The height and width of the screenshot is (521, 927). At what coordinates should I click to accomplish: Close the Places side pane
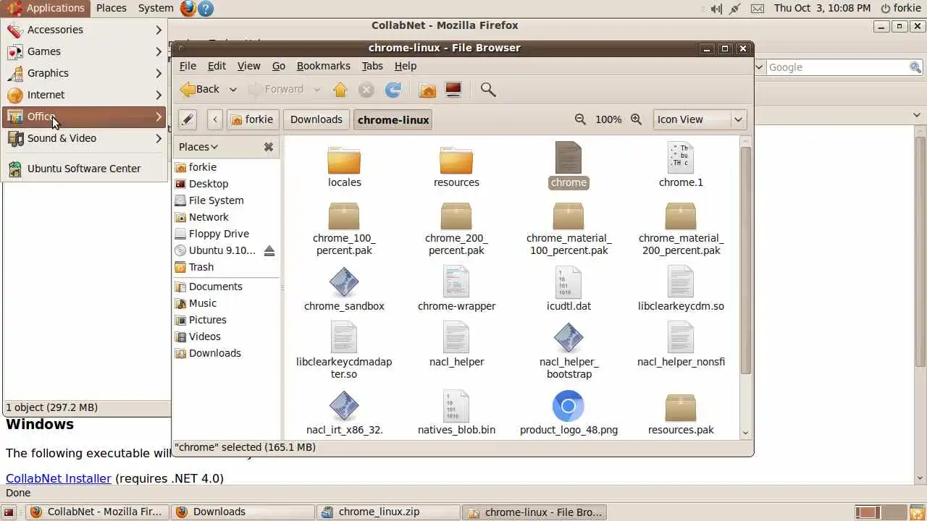pyautogui.click(x=269, y=147)
